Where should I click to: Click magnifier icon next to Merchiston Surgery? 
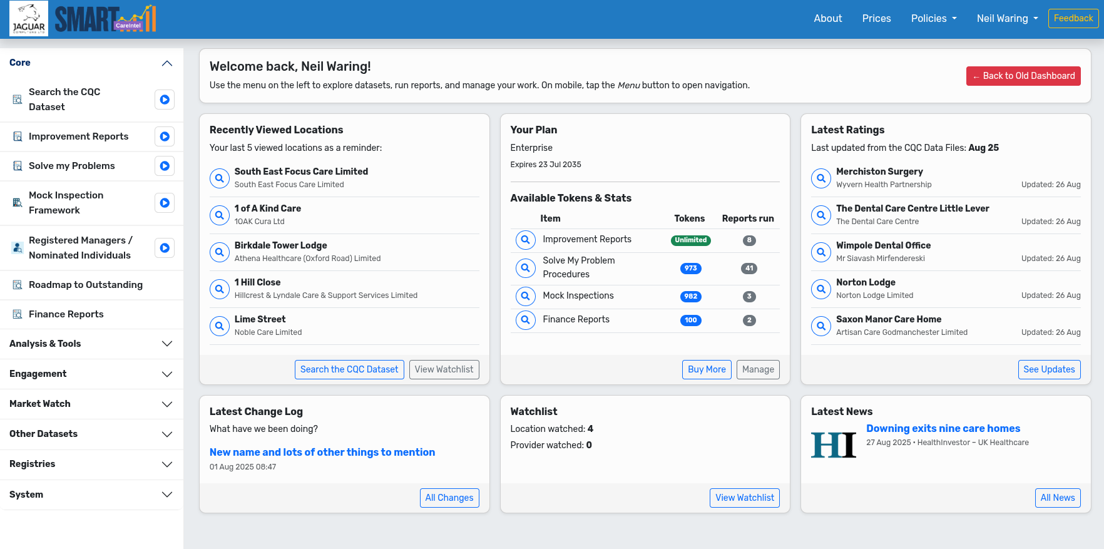pyautogui.click(x=820, y=178)
